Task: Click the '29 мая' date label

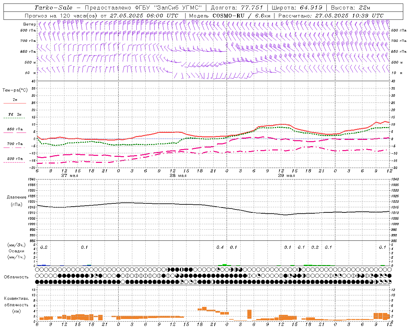Action: [x=287, y=176]
